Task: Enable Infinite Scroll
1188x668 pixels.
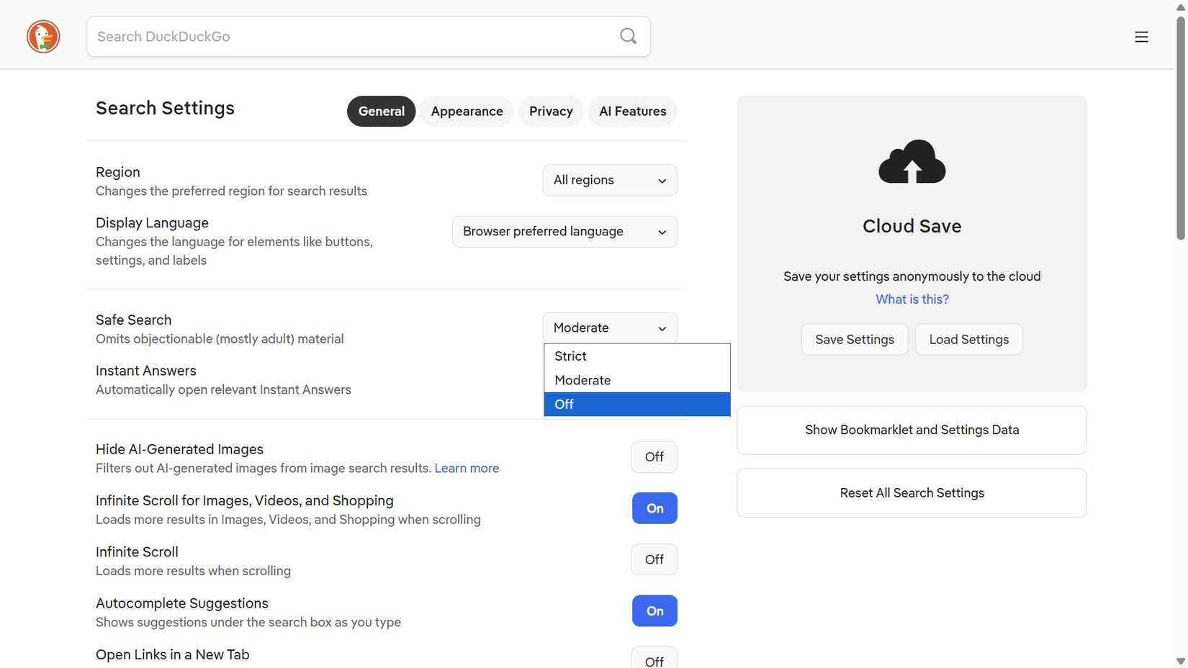Action: (x=653, y=559)
